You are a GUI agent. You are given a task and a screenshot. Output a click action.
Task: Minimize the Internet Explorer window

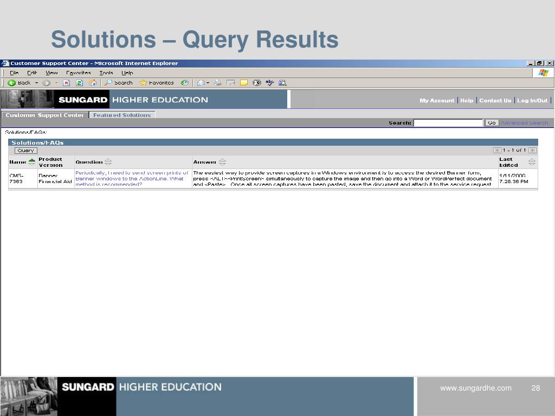[x=531, y=63]
